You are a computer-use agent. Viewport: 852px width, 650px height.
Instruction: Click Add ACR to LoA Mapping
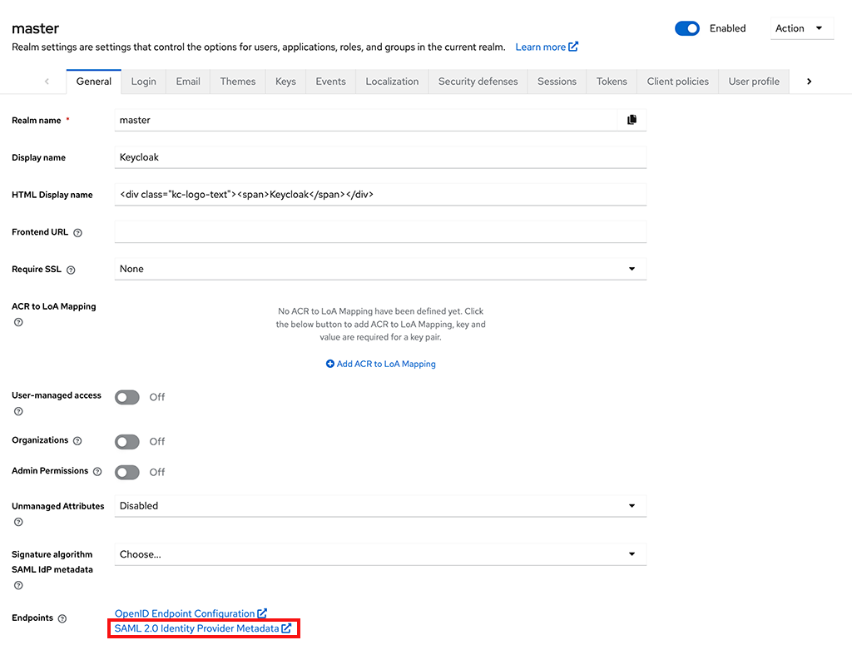point(380,364)
